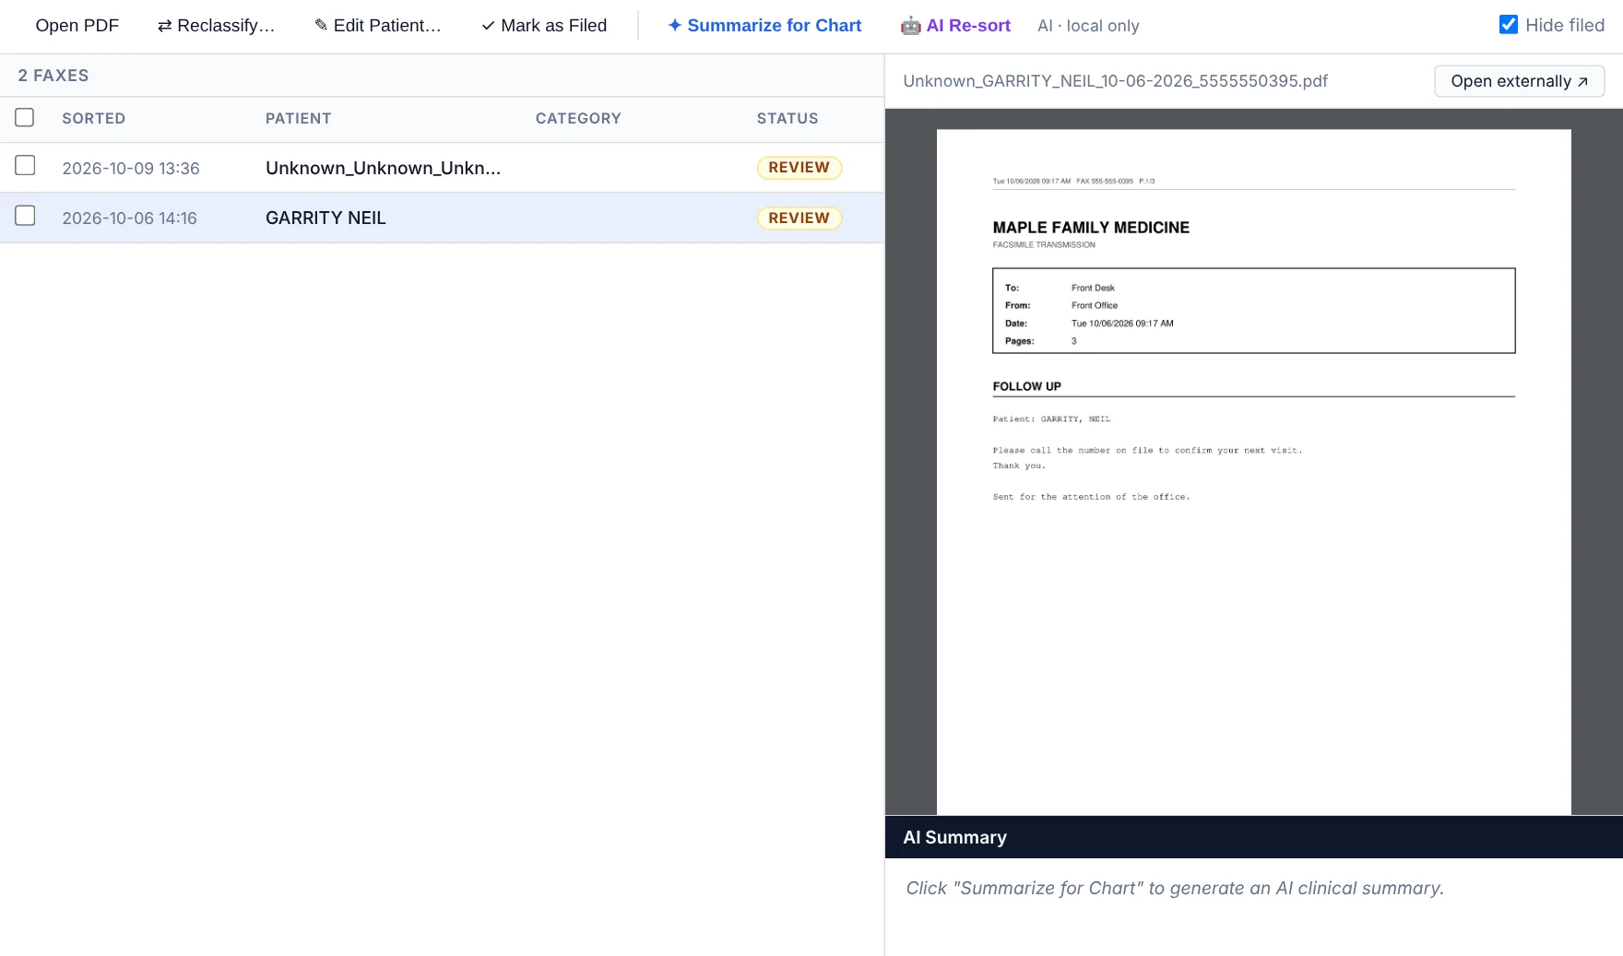The width and height of the screenshot is (1623, 956).
Task: Click the Open externally arrow icon
Action: (x=1582, y=81)
